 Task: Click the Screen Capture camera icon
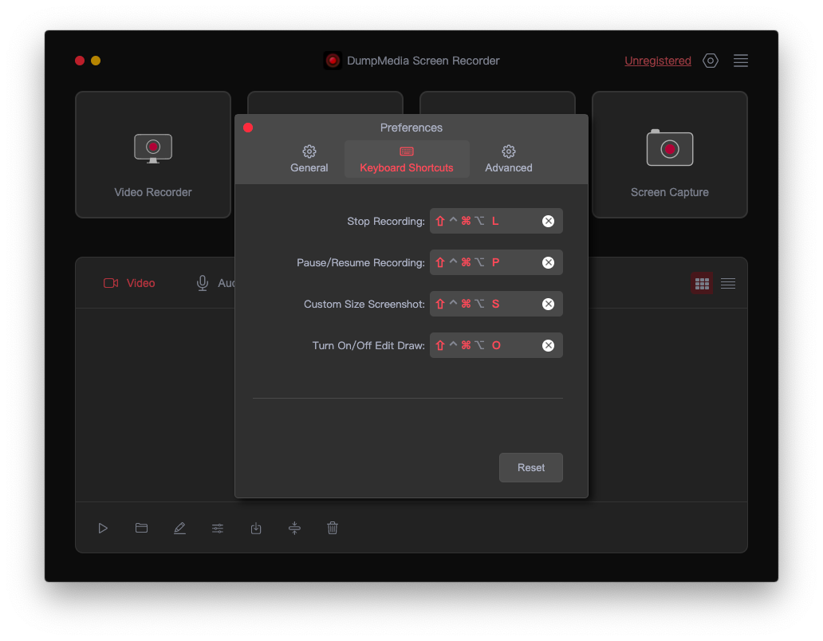(x=669, y=148)
